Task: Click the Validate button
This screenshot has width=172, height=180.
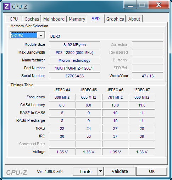Action: point(120,171)
